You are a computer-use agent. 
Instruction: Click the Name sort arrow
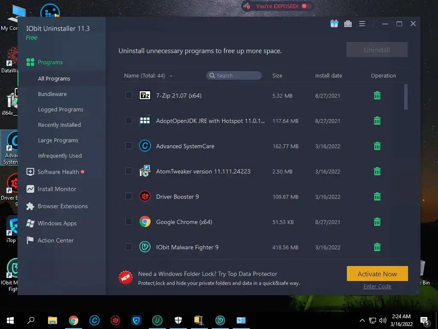(171, 76)
